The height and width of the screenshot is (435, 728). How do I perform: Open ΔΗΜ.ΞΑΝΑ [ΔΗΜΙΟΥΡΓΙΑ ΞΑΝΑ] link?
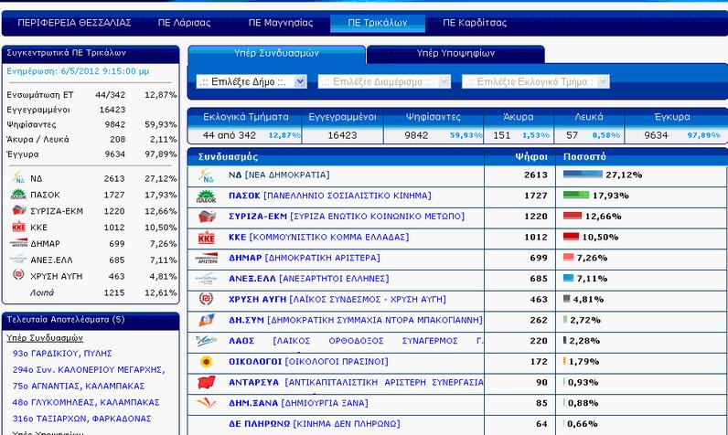298,403
